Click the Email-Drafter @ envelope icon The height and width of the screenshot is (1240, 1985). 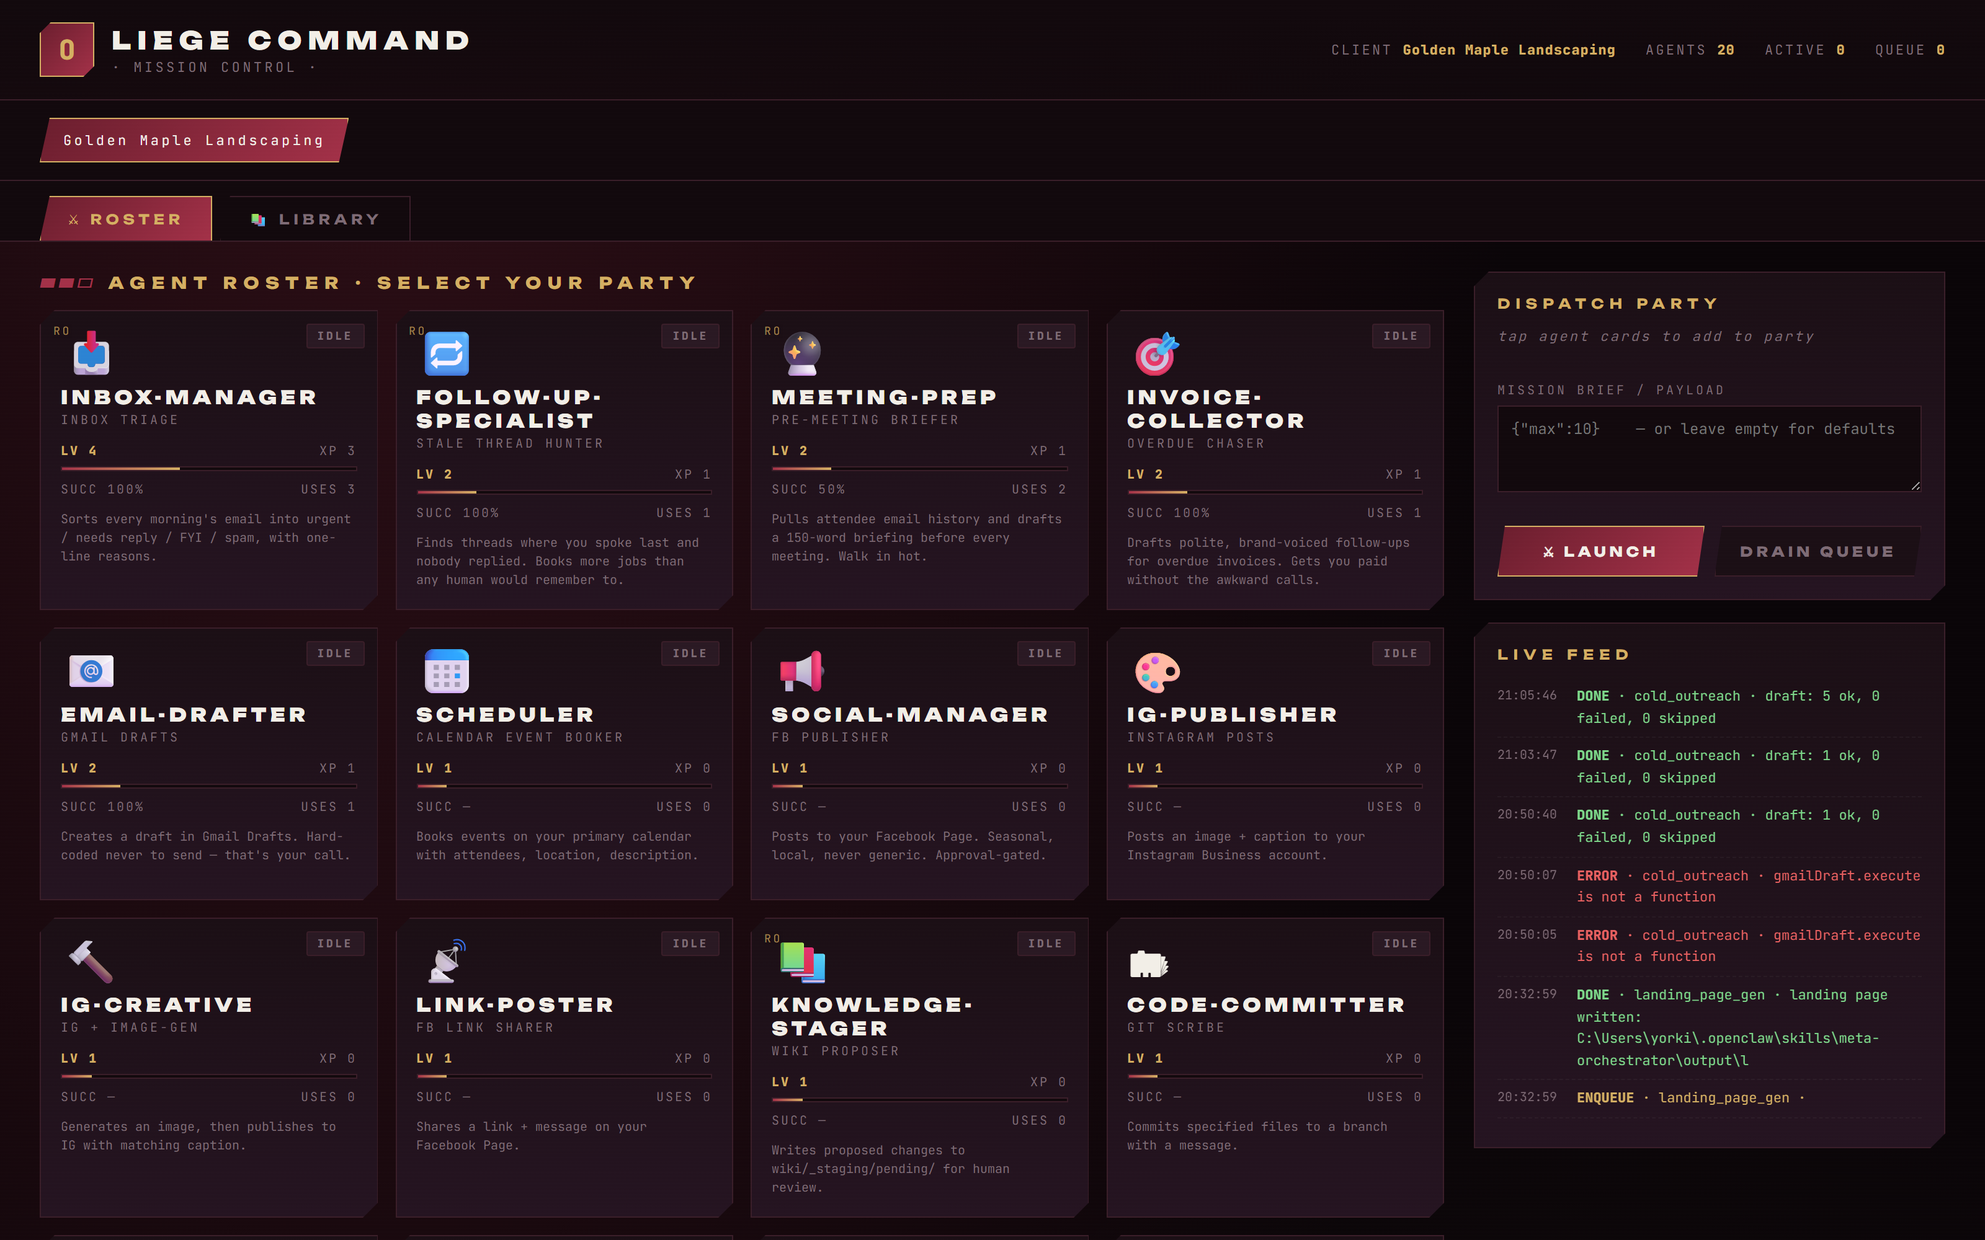click(x=91, y=671)
